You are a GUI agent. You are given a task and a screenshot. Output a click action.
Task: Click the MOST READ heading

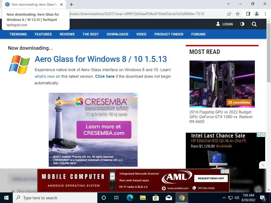click(205, 52)
